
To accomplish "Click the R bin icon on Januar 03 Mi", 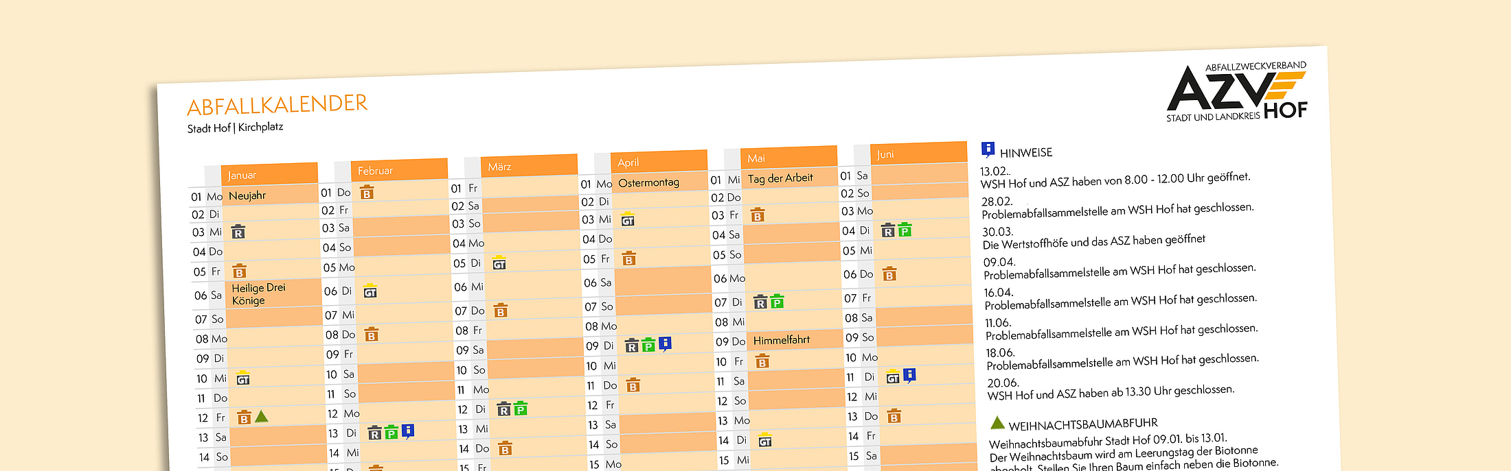I will pos(238,232).
